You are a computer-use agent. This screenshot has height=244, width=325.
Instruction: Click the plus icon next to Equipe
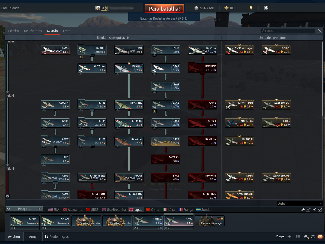pos(289,237)
